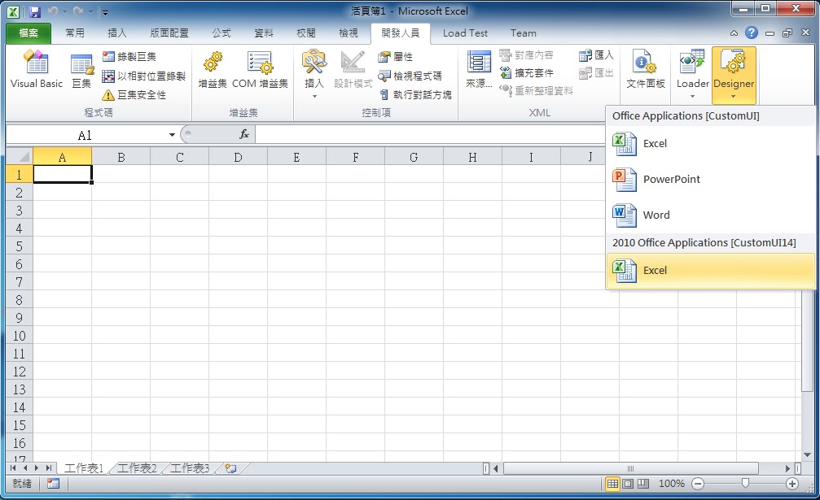The image size is (820, 500).
Task: Switch to Normal view
Action: (612, 484)
